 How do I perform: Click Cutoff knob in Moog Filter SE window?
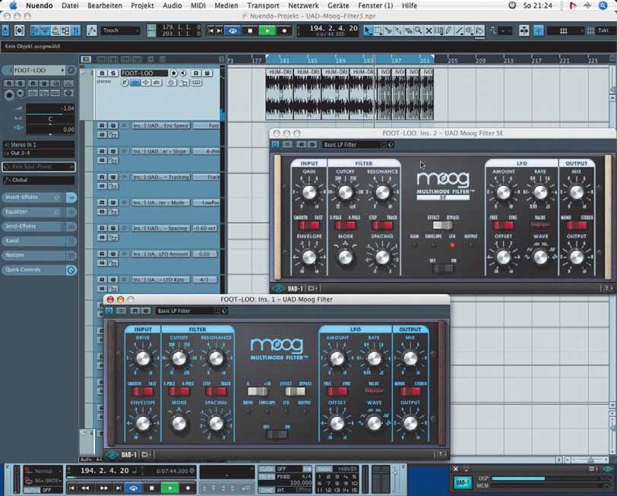click(345, 192)
